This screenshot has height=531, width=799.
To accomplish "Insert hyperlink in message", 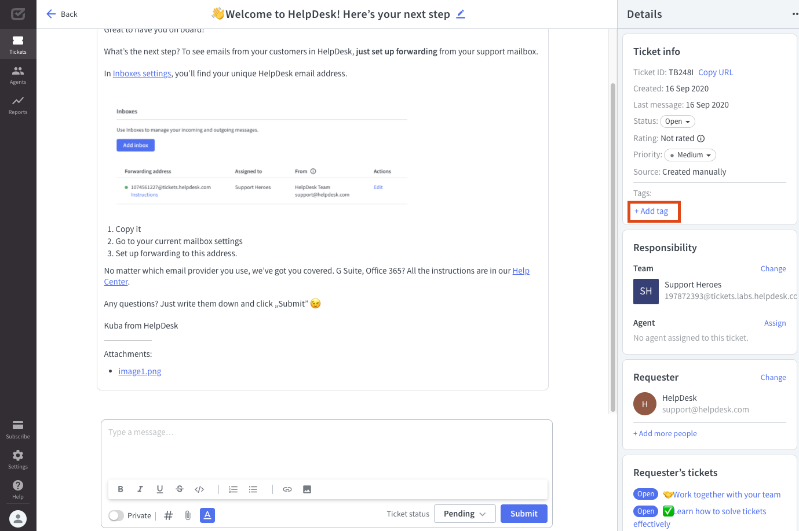I will click(x=287, y=489).
